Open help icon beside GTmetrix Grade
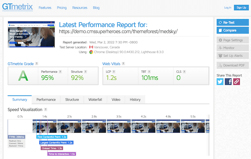This screenshot has height=159, width=251. 37,64
